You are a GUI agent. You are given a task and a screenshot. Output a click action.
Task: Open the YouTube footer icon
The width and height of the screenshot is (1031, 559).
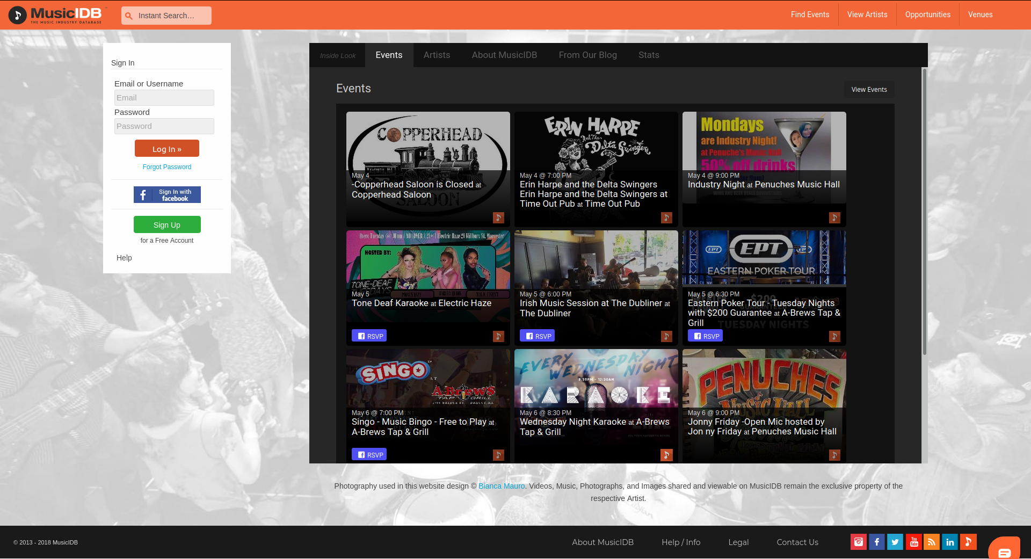[x=914, y=542]
